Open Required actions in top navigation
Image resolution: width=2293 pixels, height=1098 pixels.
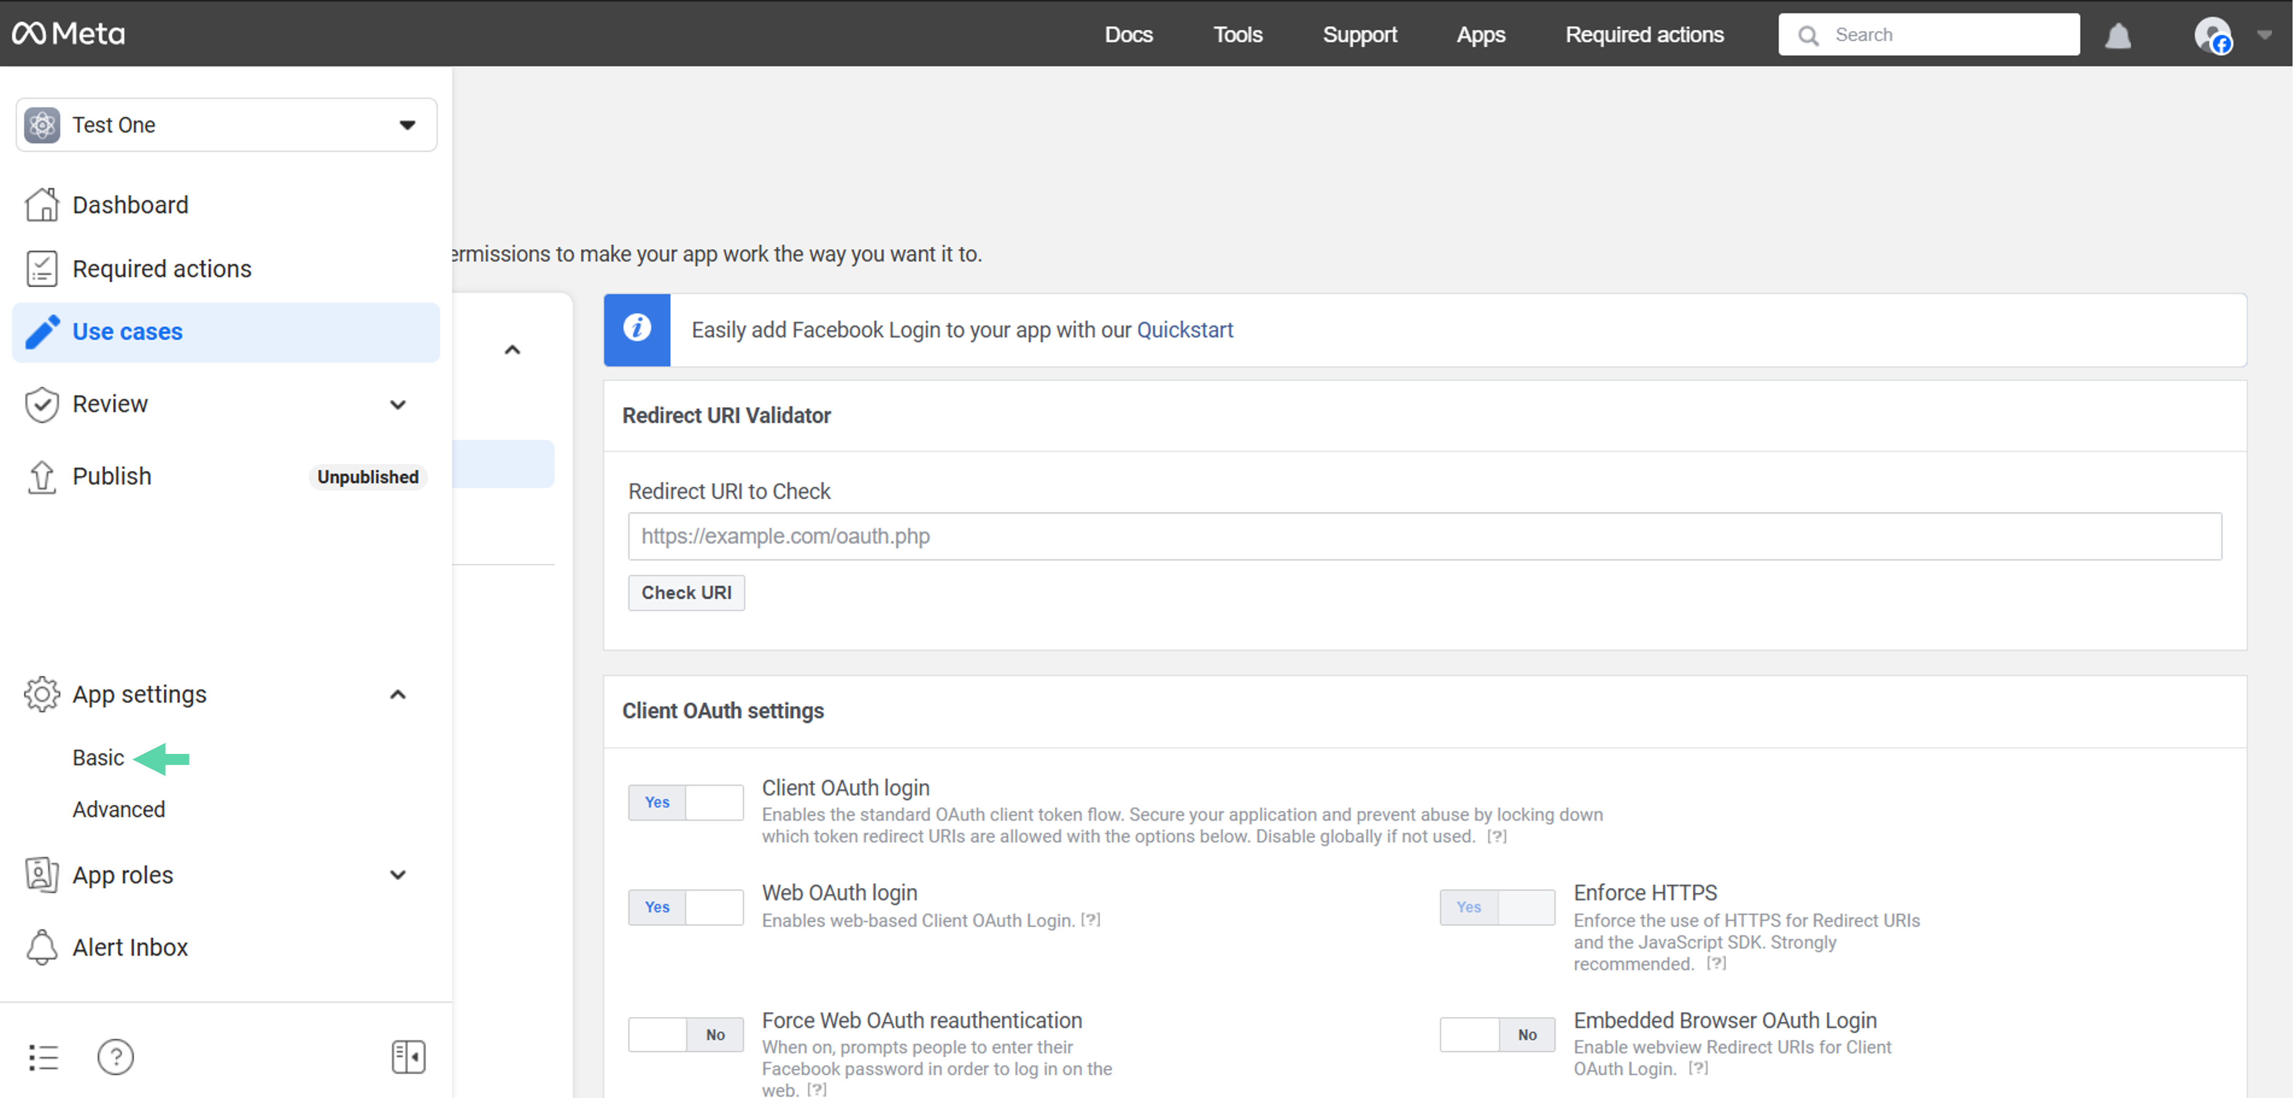(x=1644, y=35)
